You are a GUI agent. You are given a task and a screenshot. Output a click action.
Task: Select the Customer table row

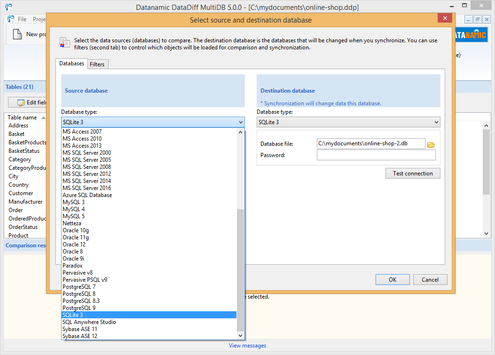(25, 193)
